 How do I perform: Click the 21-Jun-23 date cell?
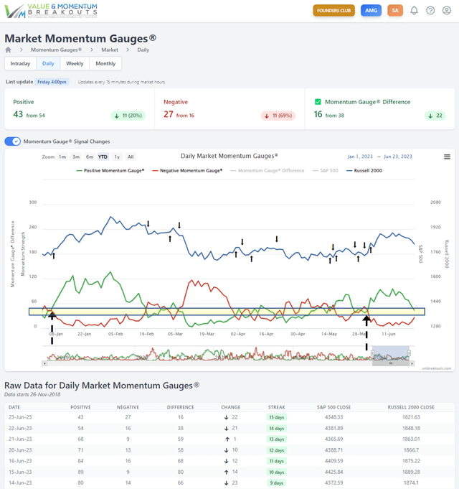(20, 439)
